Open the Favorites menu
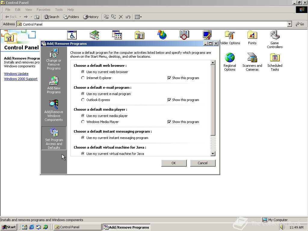 43,10
